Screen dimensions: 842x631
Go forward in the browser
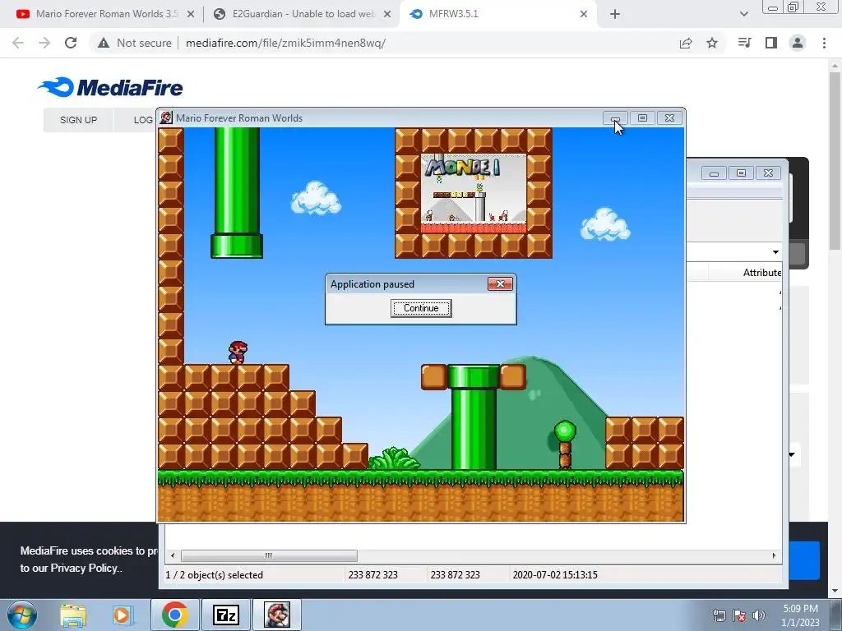[44, 43]
